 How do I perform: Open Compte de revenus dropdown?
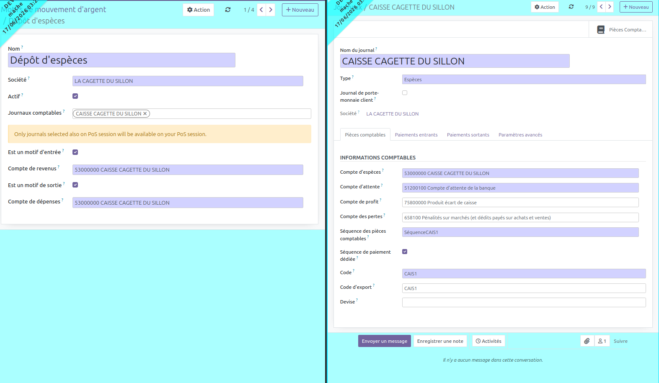point(188,170)
